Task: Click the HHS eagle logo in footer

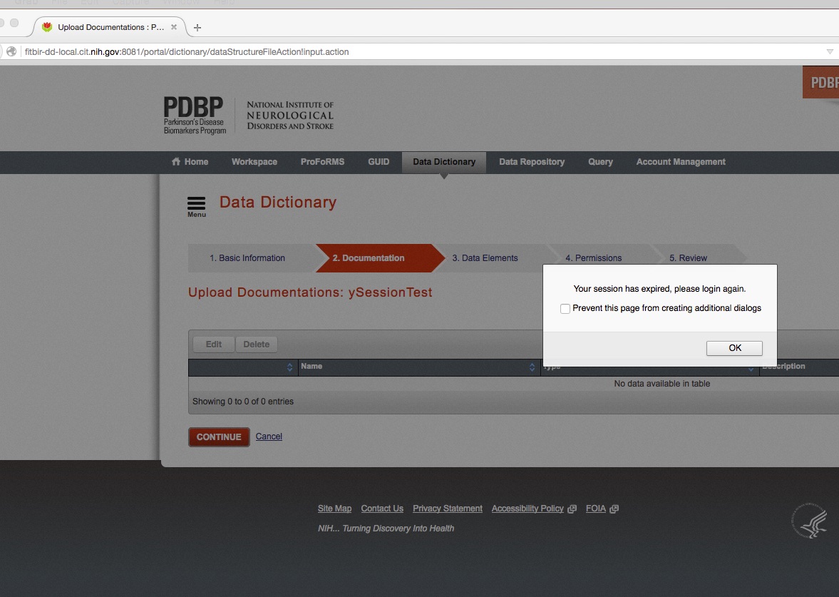Action: (x=809, y=520)
